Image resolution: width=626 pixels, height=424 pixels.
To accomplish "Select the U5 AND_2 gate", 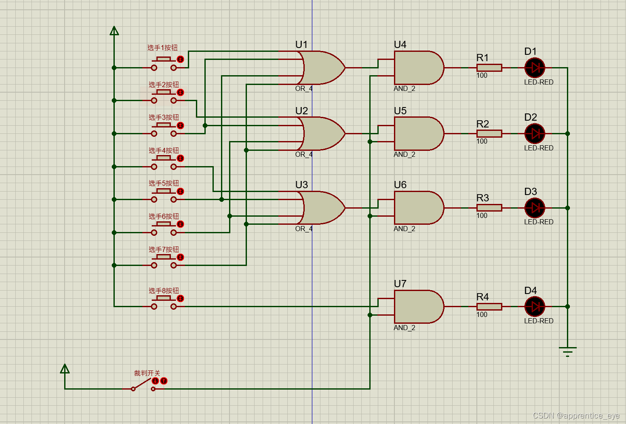I will pos(419,133).
